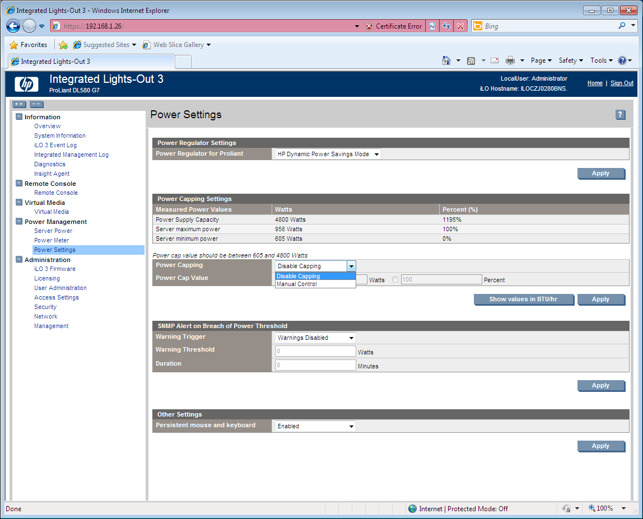Viewport: 643px width, 519px height.
Task: Click the Refresh page icon
Action: pyautogui.click(x=446, y=26)
